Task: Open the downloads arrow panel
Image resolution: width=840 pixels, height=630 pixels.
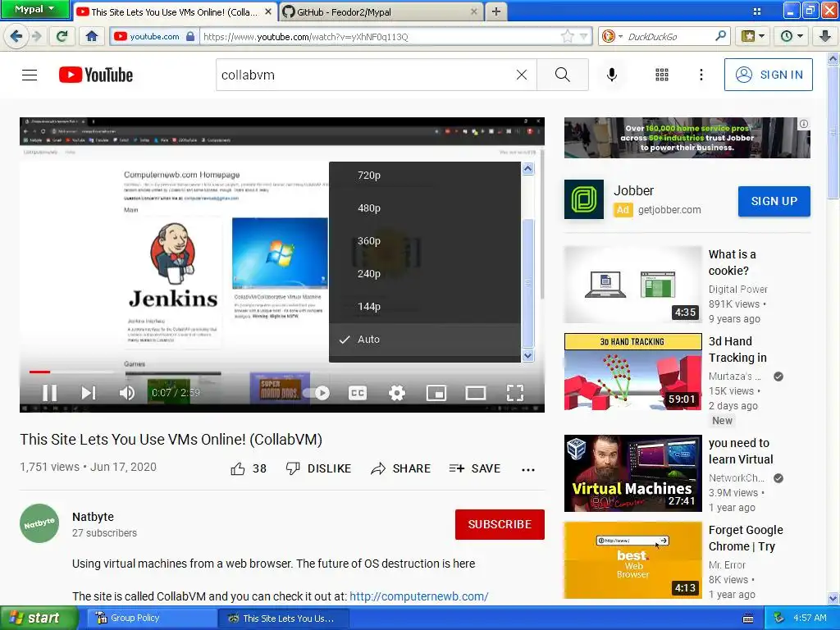Action: click(825, 36)
